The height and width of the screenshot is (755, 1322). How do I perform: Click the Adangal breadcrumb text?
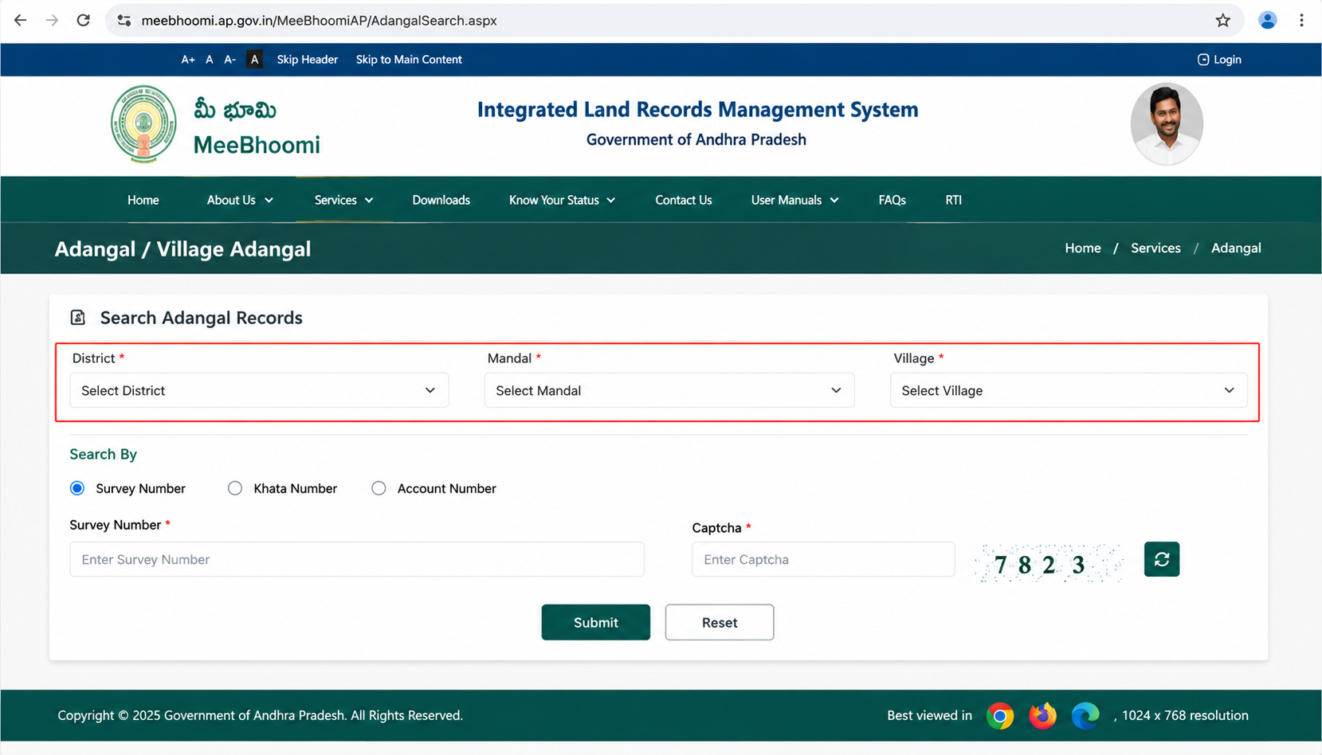(1236, 248)
